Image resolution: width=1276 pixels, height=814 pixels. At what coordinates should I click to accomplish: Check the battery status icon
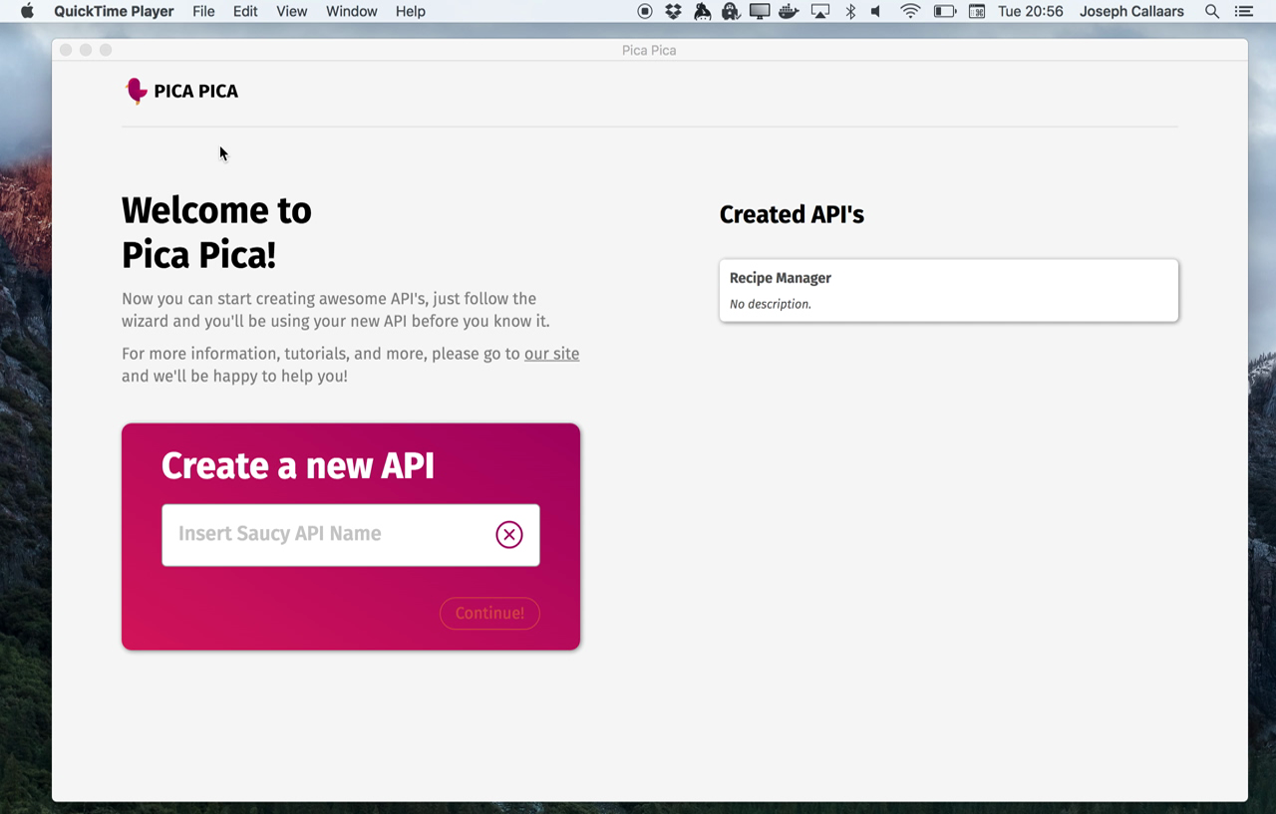click(x=943, y=12)
